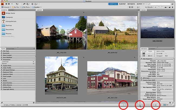Select the _MG_6289.CR2 thumbnail
Image resolution: width=176 pixels, height=110 pixels.
112,33
